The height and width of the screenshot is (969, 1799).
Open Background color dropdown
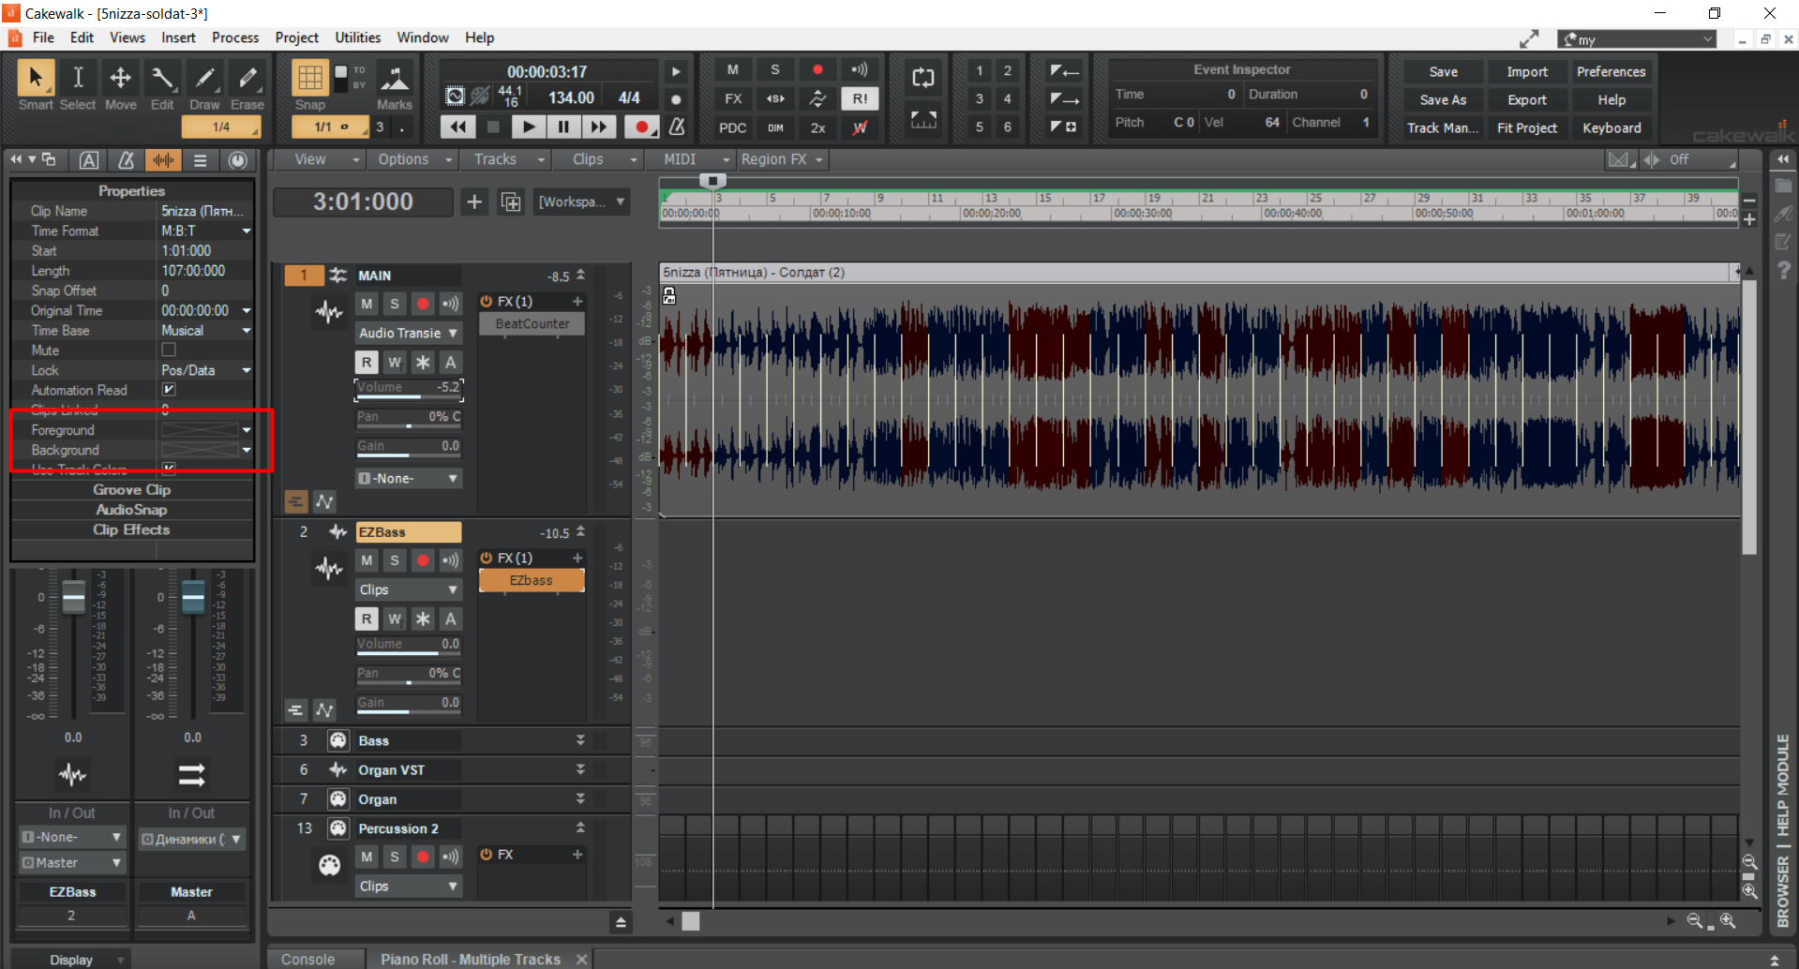coord(247,450)
